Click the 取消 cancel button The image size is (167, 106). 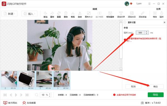[x=133, y=87]
